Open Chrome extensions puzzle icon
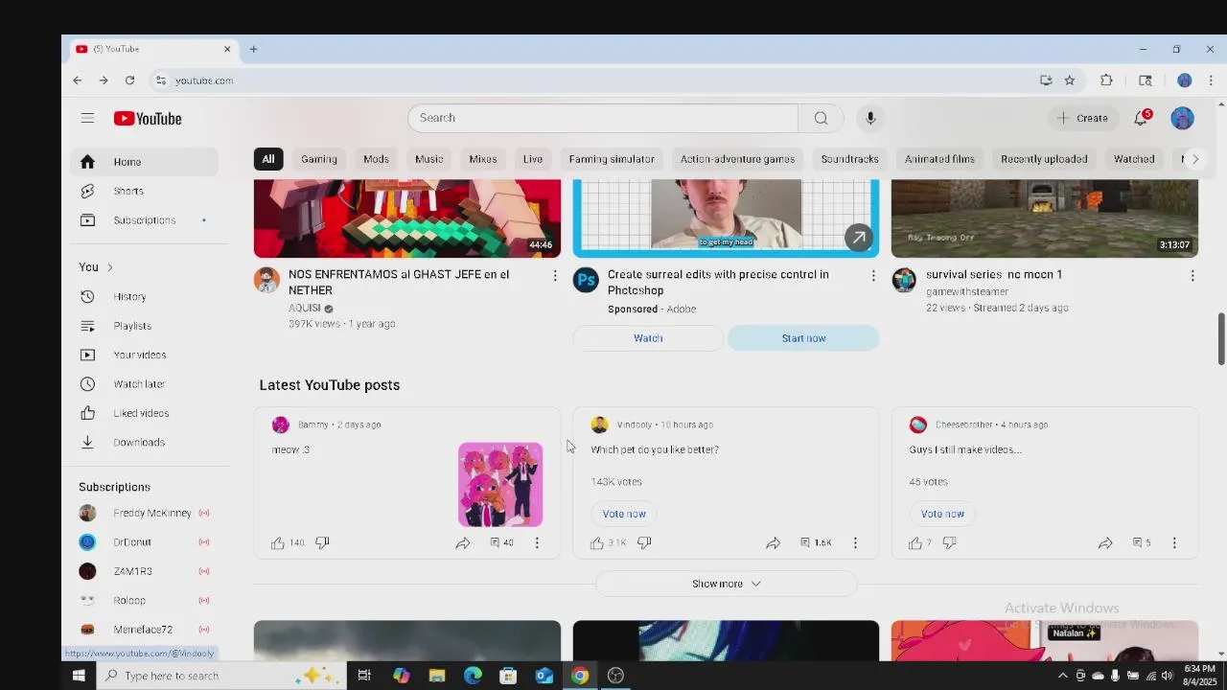Image resolution: width=1227 pixels, height=690 pixels. [1106, 80]
